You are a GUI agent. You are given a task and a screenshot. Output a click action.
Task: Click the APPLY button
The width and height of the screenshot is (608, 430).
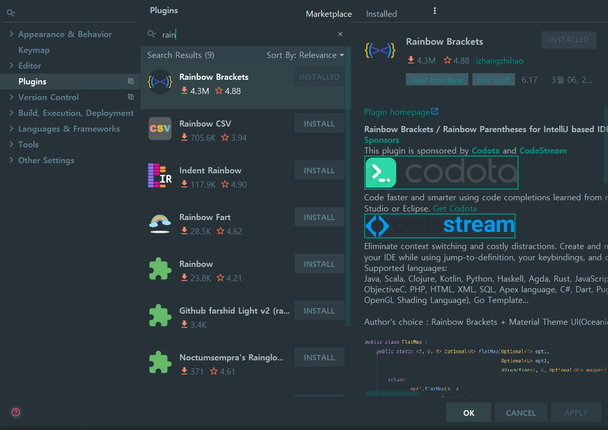tap(576, 413)
